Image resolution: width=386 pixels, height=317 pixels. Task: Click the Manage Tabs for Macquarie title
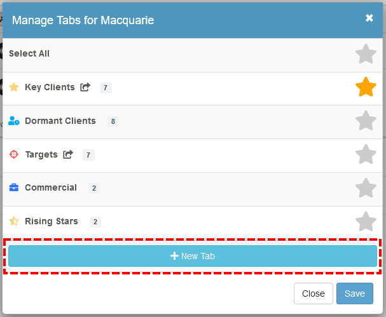click(x=83, y=20)
